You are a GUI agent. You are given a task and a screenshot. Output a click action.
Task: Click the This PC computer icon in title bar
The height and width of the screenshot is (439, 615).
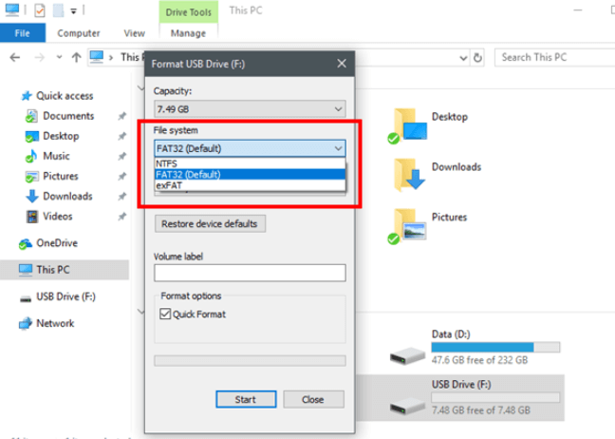(x=11, y=10)
